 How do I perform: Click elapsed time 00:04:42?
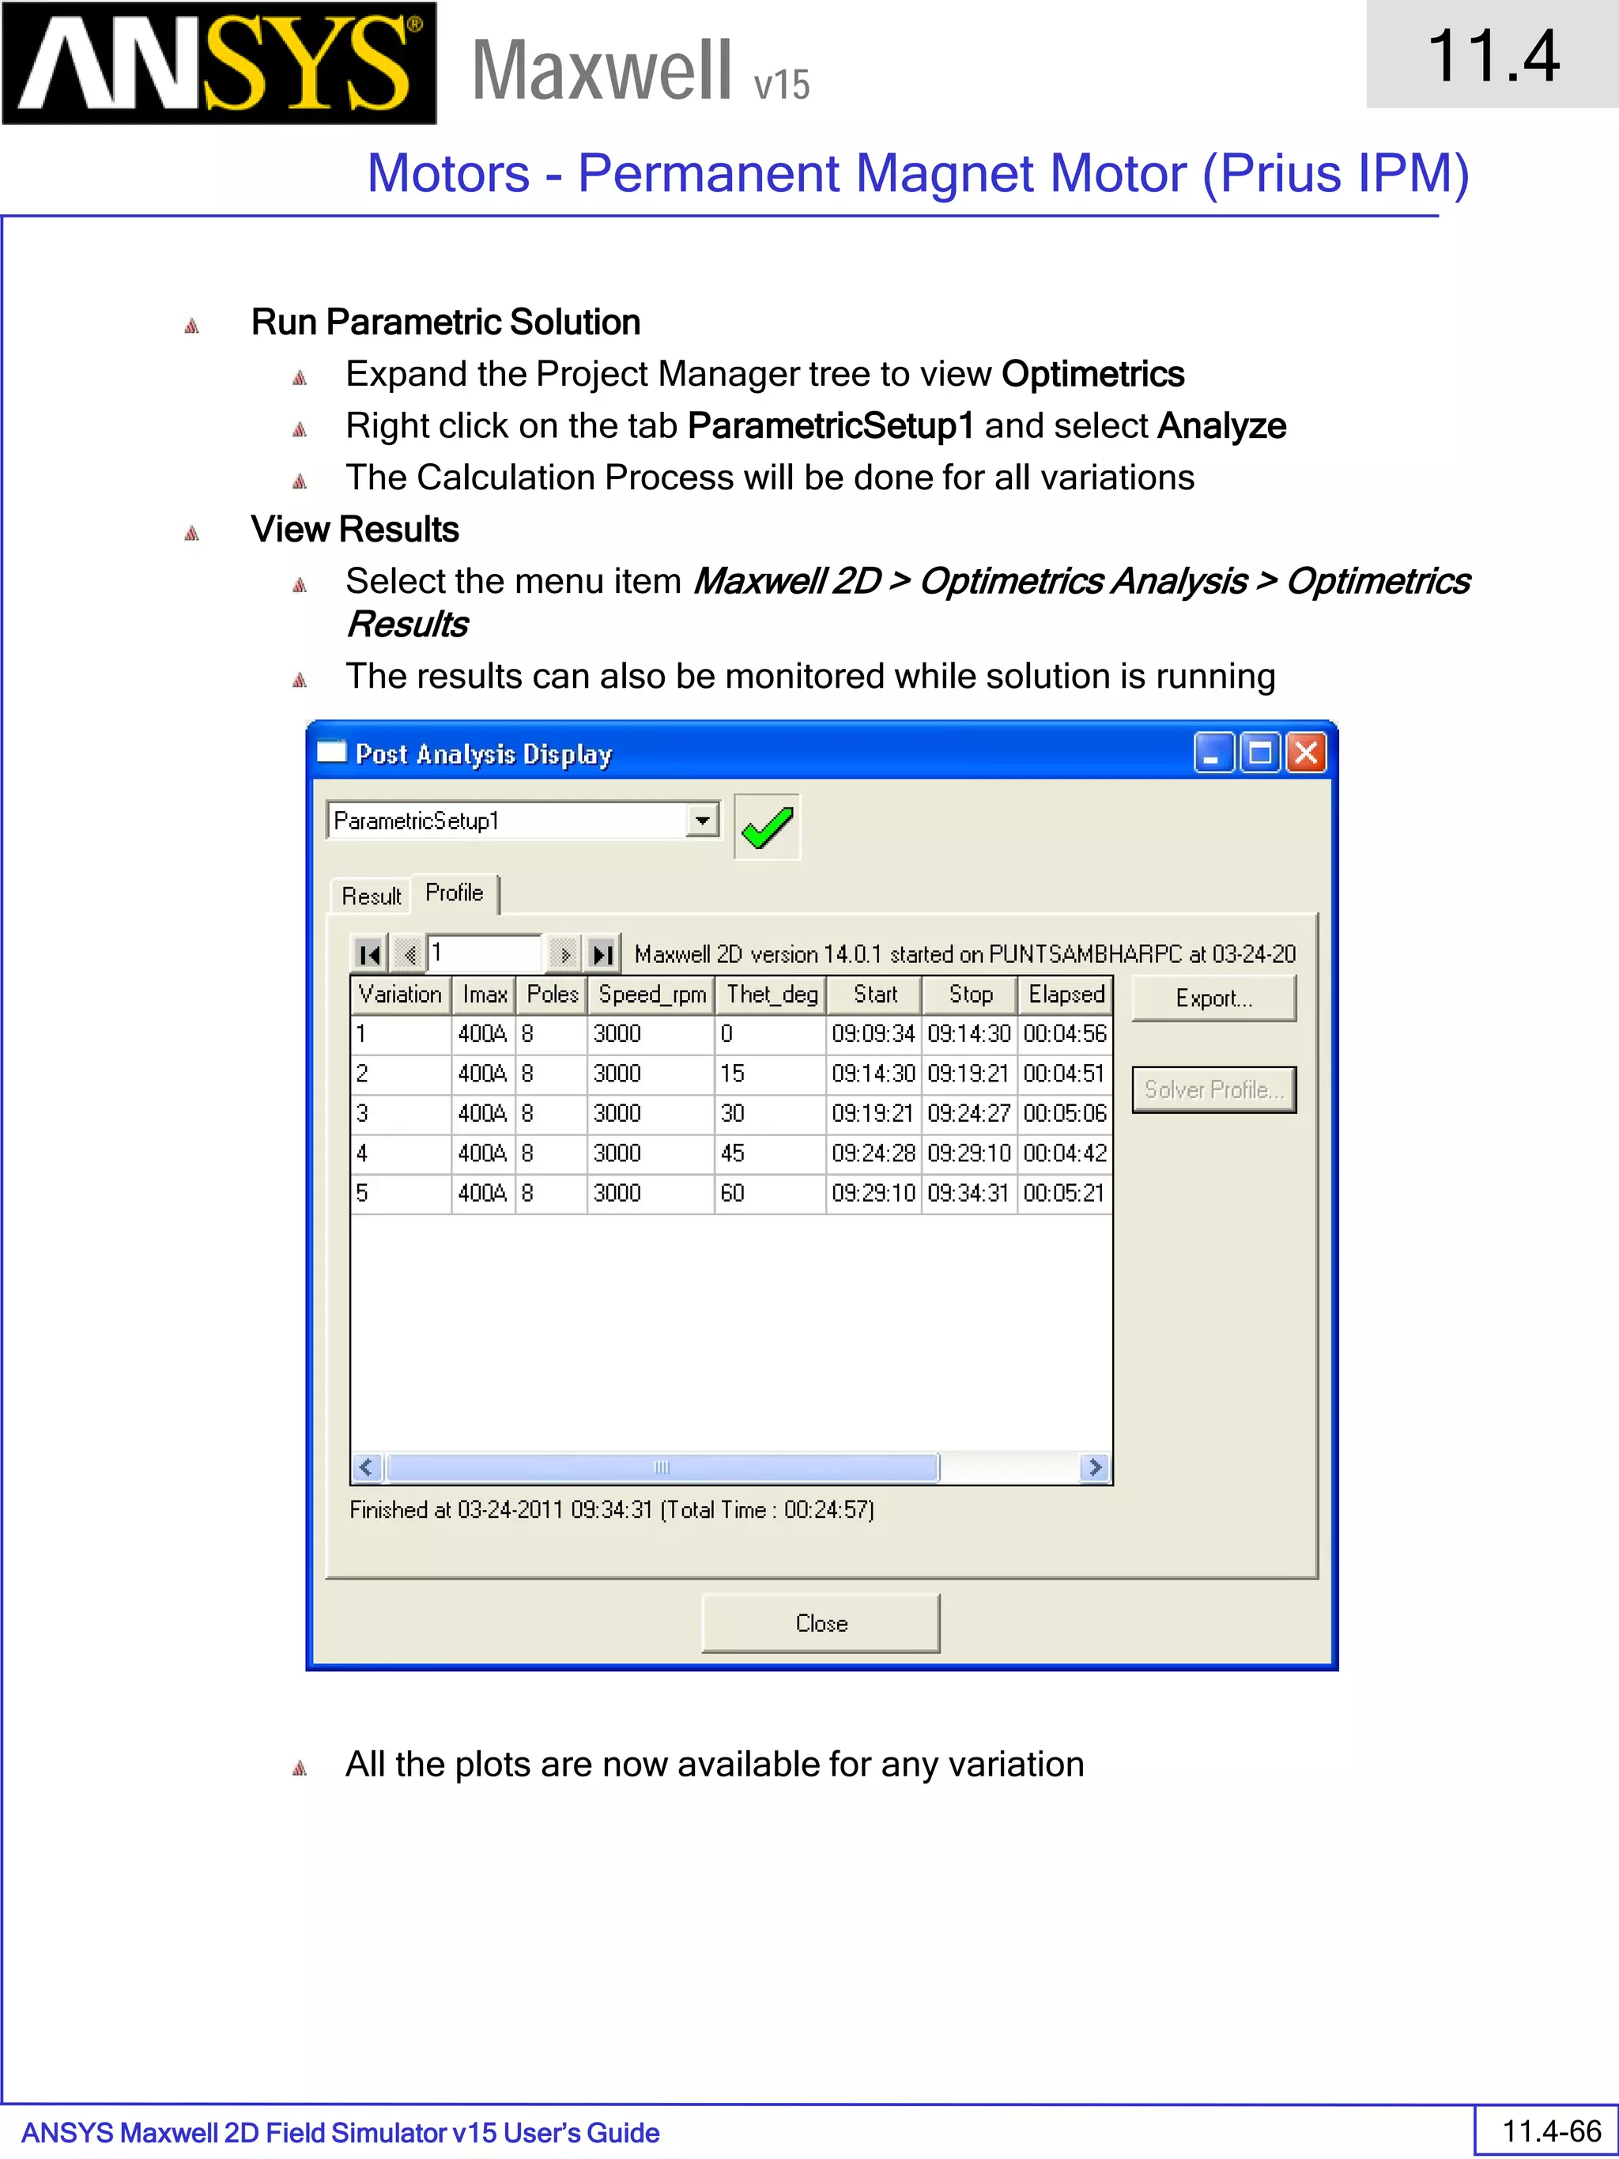point(1065,1153)
